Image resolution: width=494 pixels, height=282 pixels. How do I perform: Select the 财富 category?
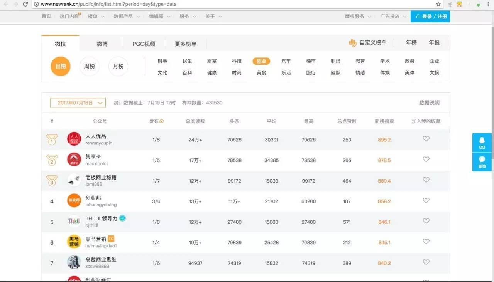(x=212, y=61)
